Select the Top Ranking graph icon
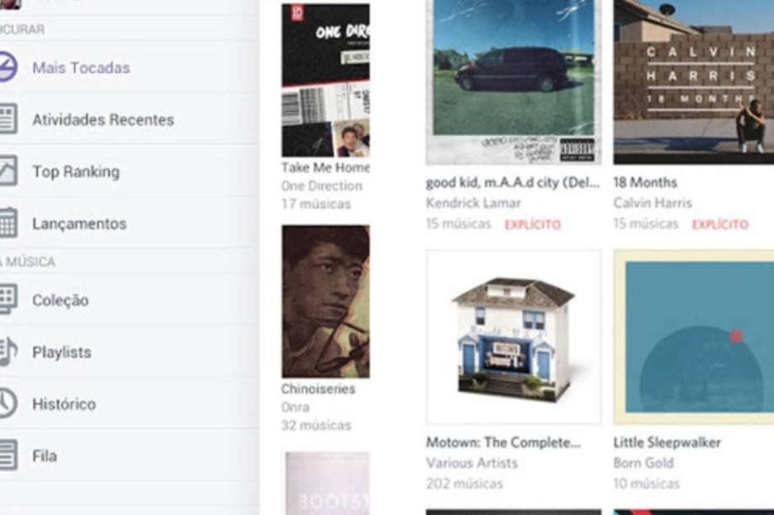The height and width of the screenshot is (515, 774). click(x=8, y=171)
